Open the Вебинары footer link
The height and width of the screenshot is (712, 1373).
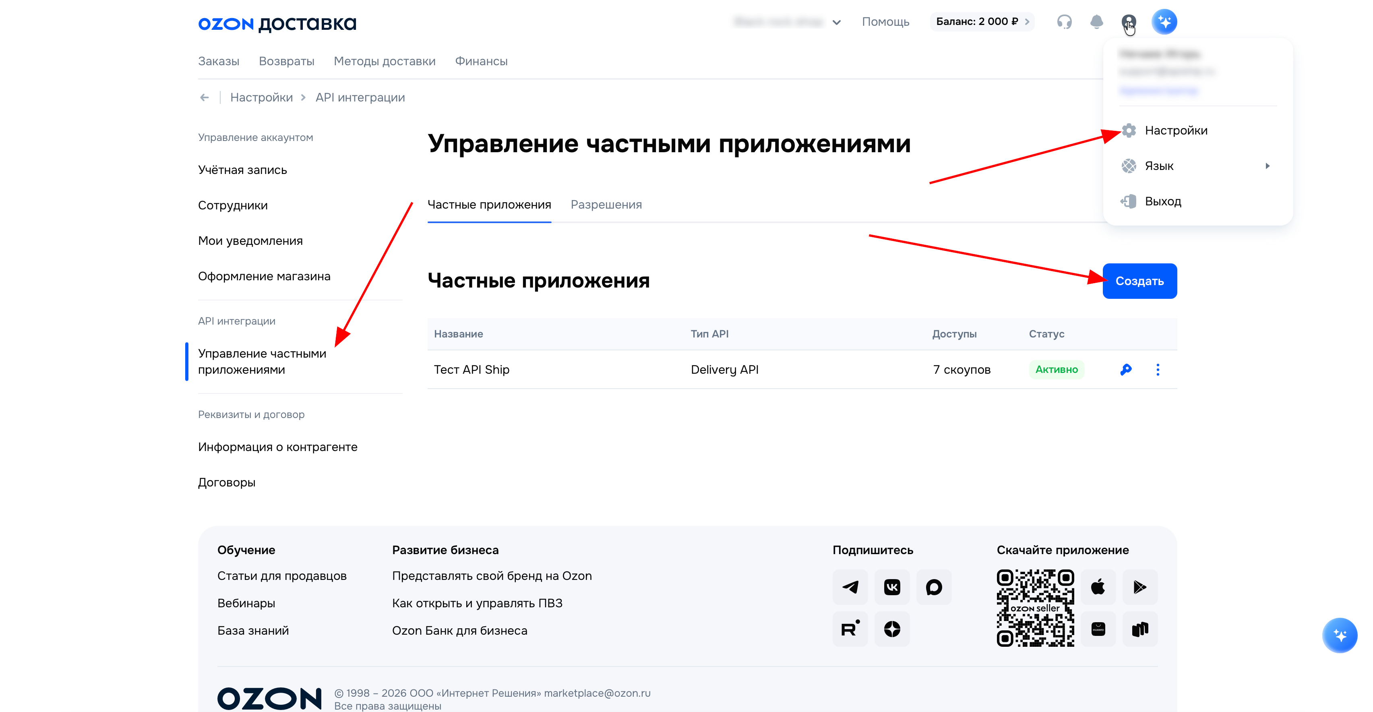pos(246,603)
